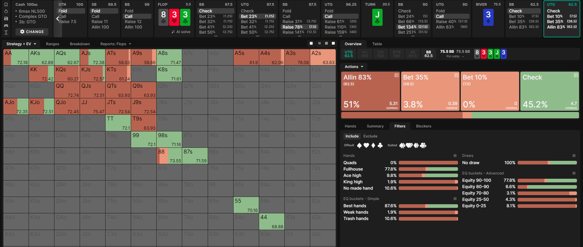The width and height of the screenshot is (583, 247).
Task: Open the Actions dropdown
Action: tap(354, 67)
